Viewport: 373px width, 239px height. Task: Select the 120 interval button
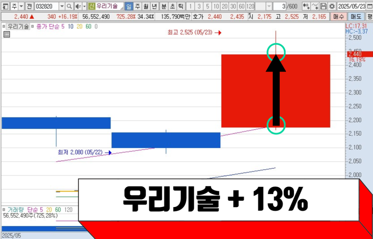[250, 6]
